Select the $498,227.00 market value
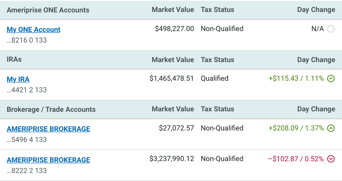Viewport: 342px width, 181px height. tap(174, 29)
